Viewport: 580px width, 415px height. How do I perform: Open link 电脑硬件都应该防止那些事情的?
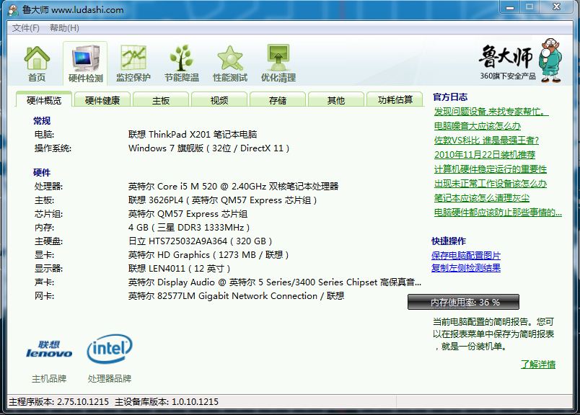tap(498, 213)
